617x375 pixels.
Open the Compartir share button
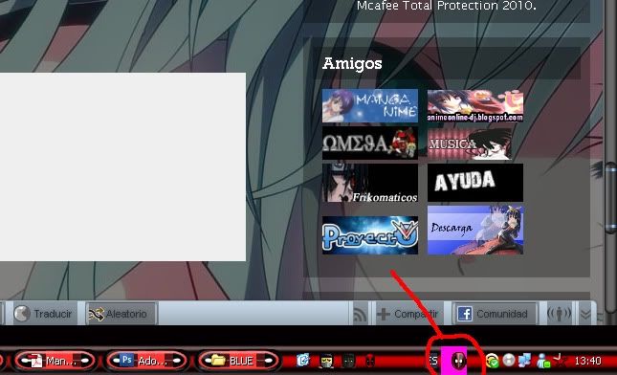408,314
